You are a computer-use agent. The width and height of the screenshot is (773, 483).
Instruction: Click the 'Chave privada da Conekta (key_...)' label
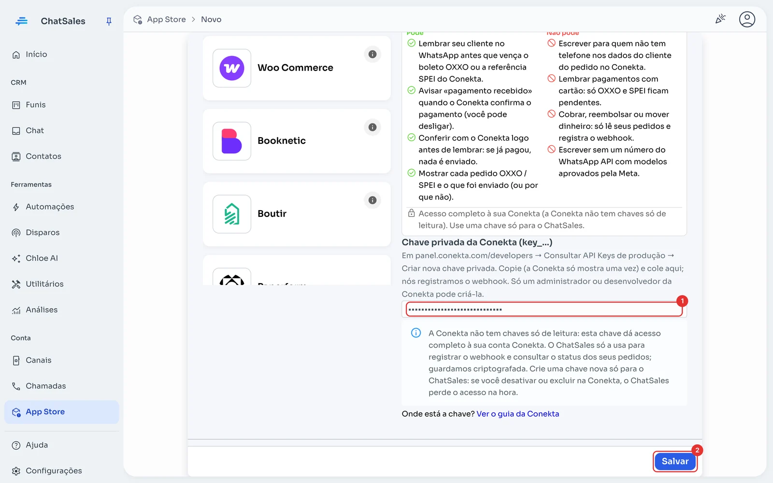477,242
